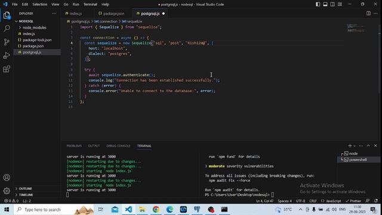Open the Run and Debug view
Viewport: 382px width, 215px height.
pos(7,56)
